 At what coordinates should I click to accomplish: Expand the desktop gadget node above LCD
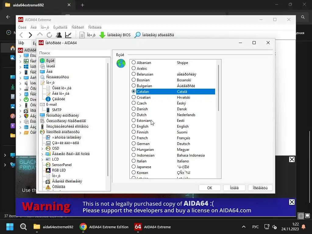42,154
